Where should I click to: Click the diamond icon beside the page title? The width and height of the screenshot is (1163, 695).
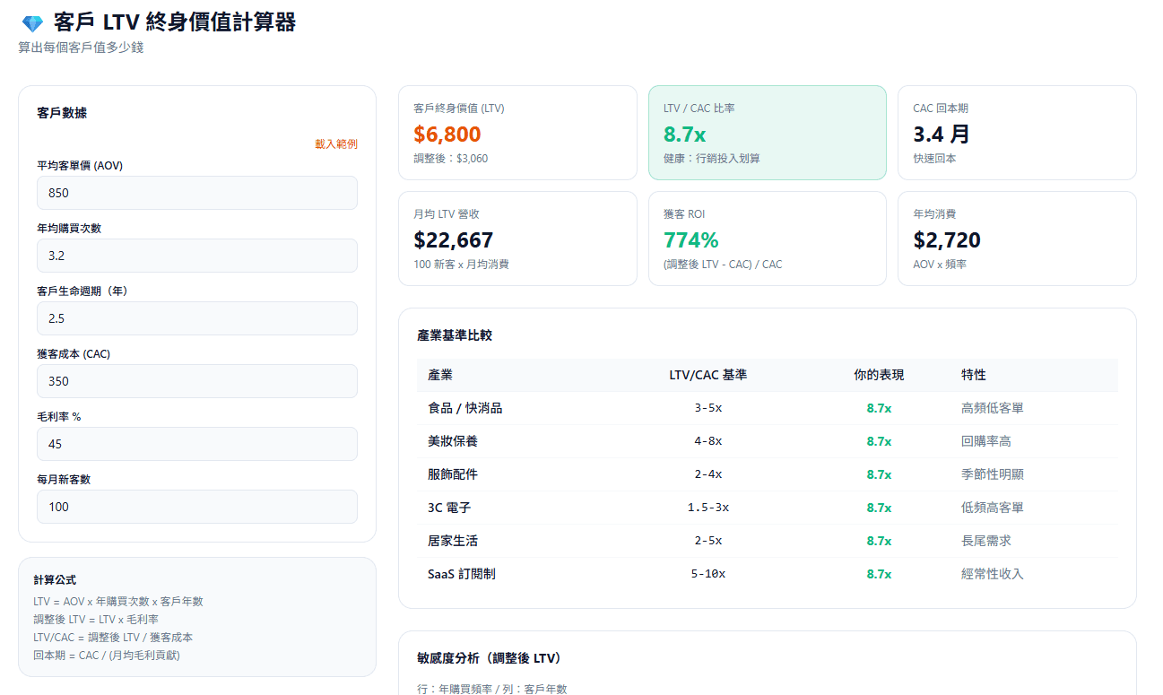32,24
